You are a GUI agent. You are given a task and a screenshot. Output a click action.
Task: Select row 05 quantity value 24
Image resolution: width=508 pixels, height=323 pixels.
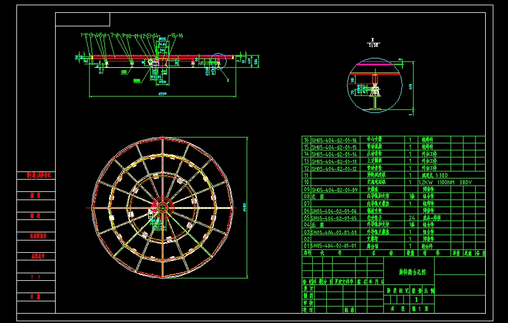[x=410, y=218]
